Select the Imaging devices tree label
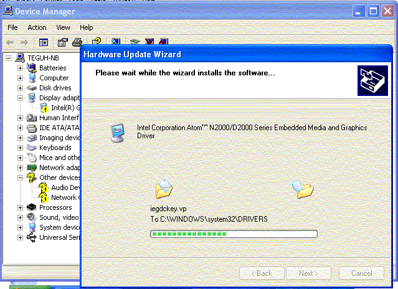The height and width of the screenshot is (289, 398). [59, 138]
